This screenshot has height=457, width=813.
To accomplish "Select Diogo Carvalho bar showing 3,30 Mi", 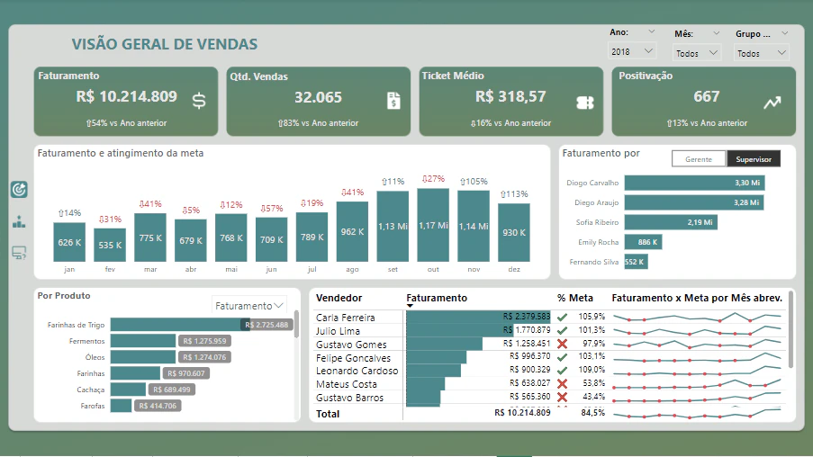I will [695, 183].
